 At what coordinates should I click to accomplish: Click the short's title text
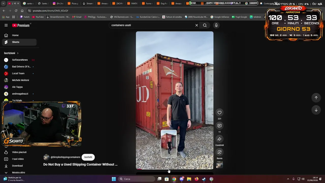[80, 164]
